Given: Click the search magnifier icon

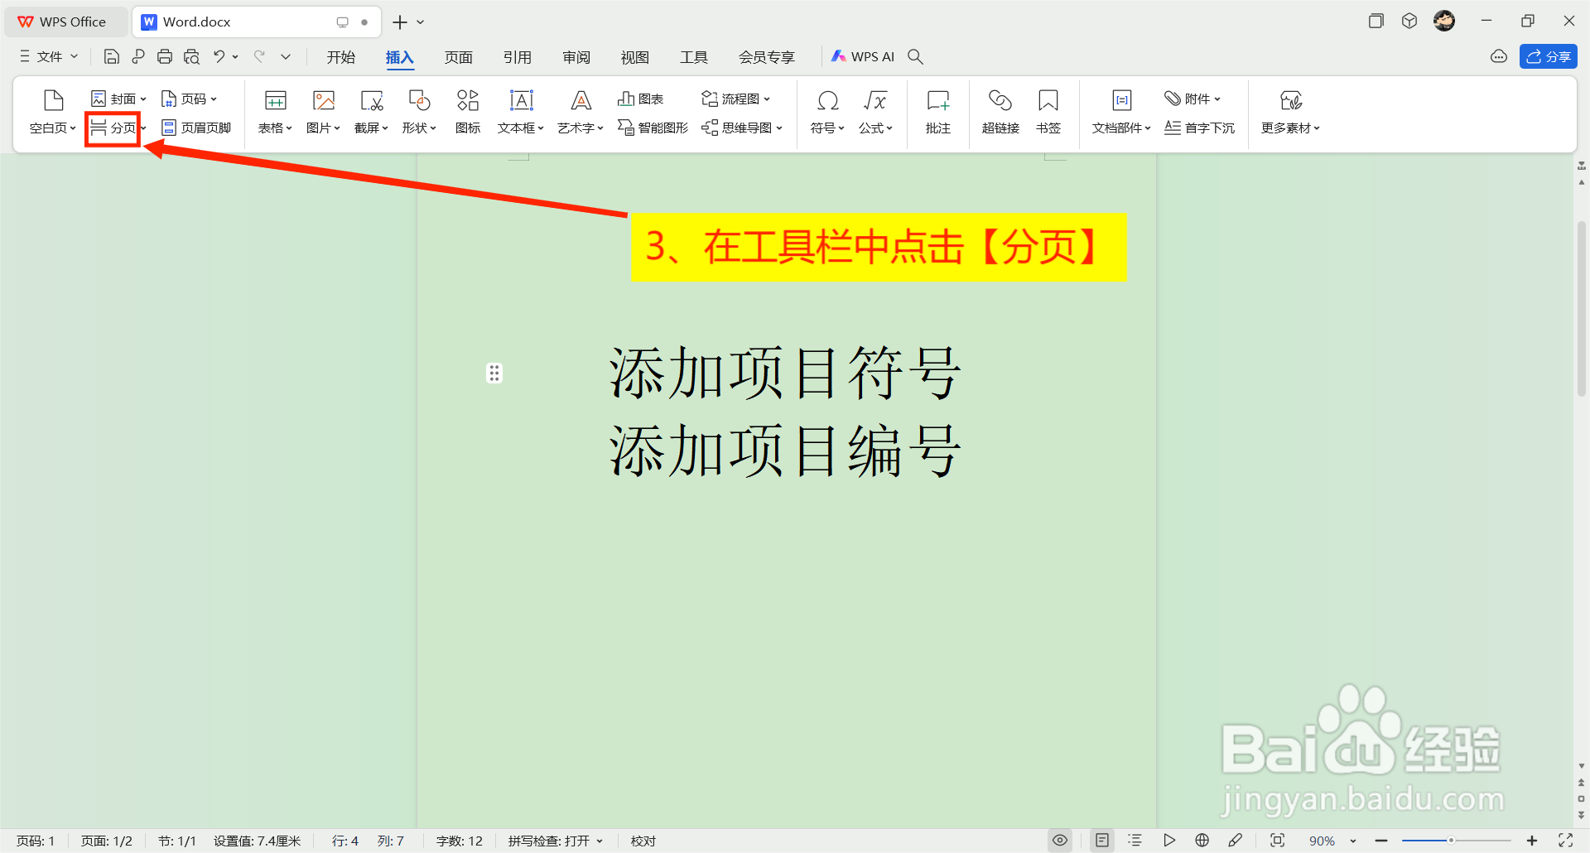Looking at the screenshot, I should [915, 56].
